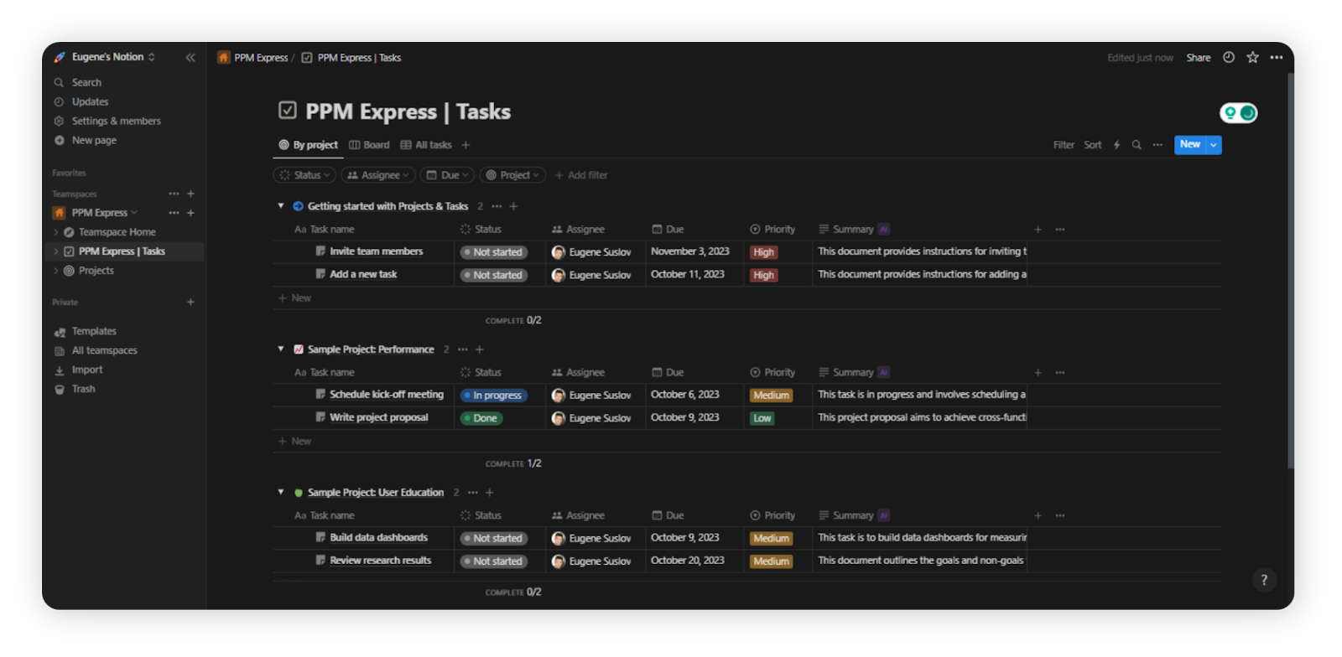Viewport: 1342px width, 657px height.
Task: Add task to Sample Project: User Education group
Action: [490, 493]
